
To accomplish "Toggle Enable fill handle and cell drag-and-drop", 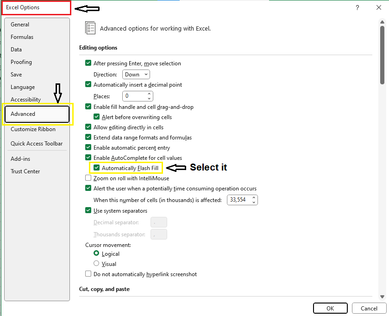I will coord(88,107).
